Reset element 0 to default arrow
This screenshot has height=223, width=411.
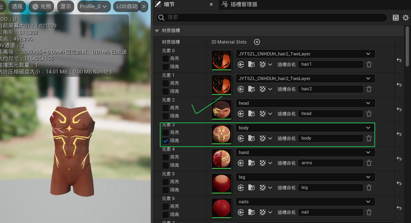[399, 60]
